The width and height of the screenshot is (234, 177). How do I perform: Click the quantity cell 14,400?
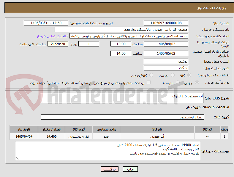point(51,136)
